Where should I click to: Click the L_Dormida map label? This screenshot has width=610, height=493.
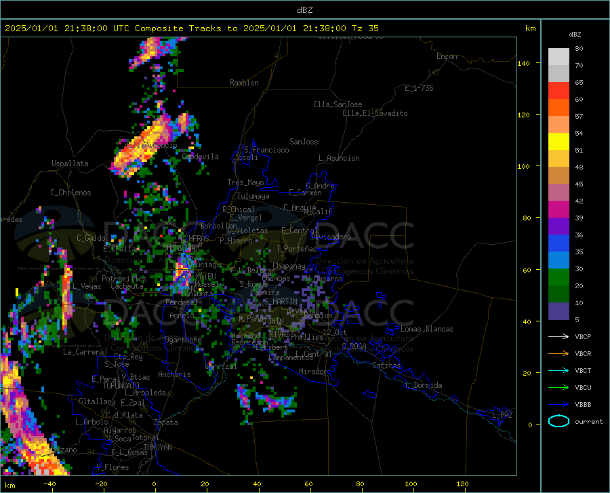[423, 385]
